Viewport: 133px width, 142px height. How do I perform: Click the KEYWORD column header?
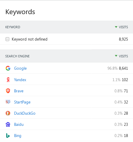(x=13, y=27)
